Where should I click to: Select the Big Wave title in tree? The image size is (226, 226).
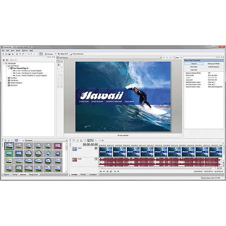(x=14, y=86)
